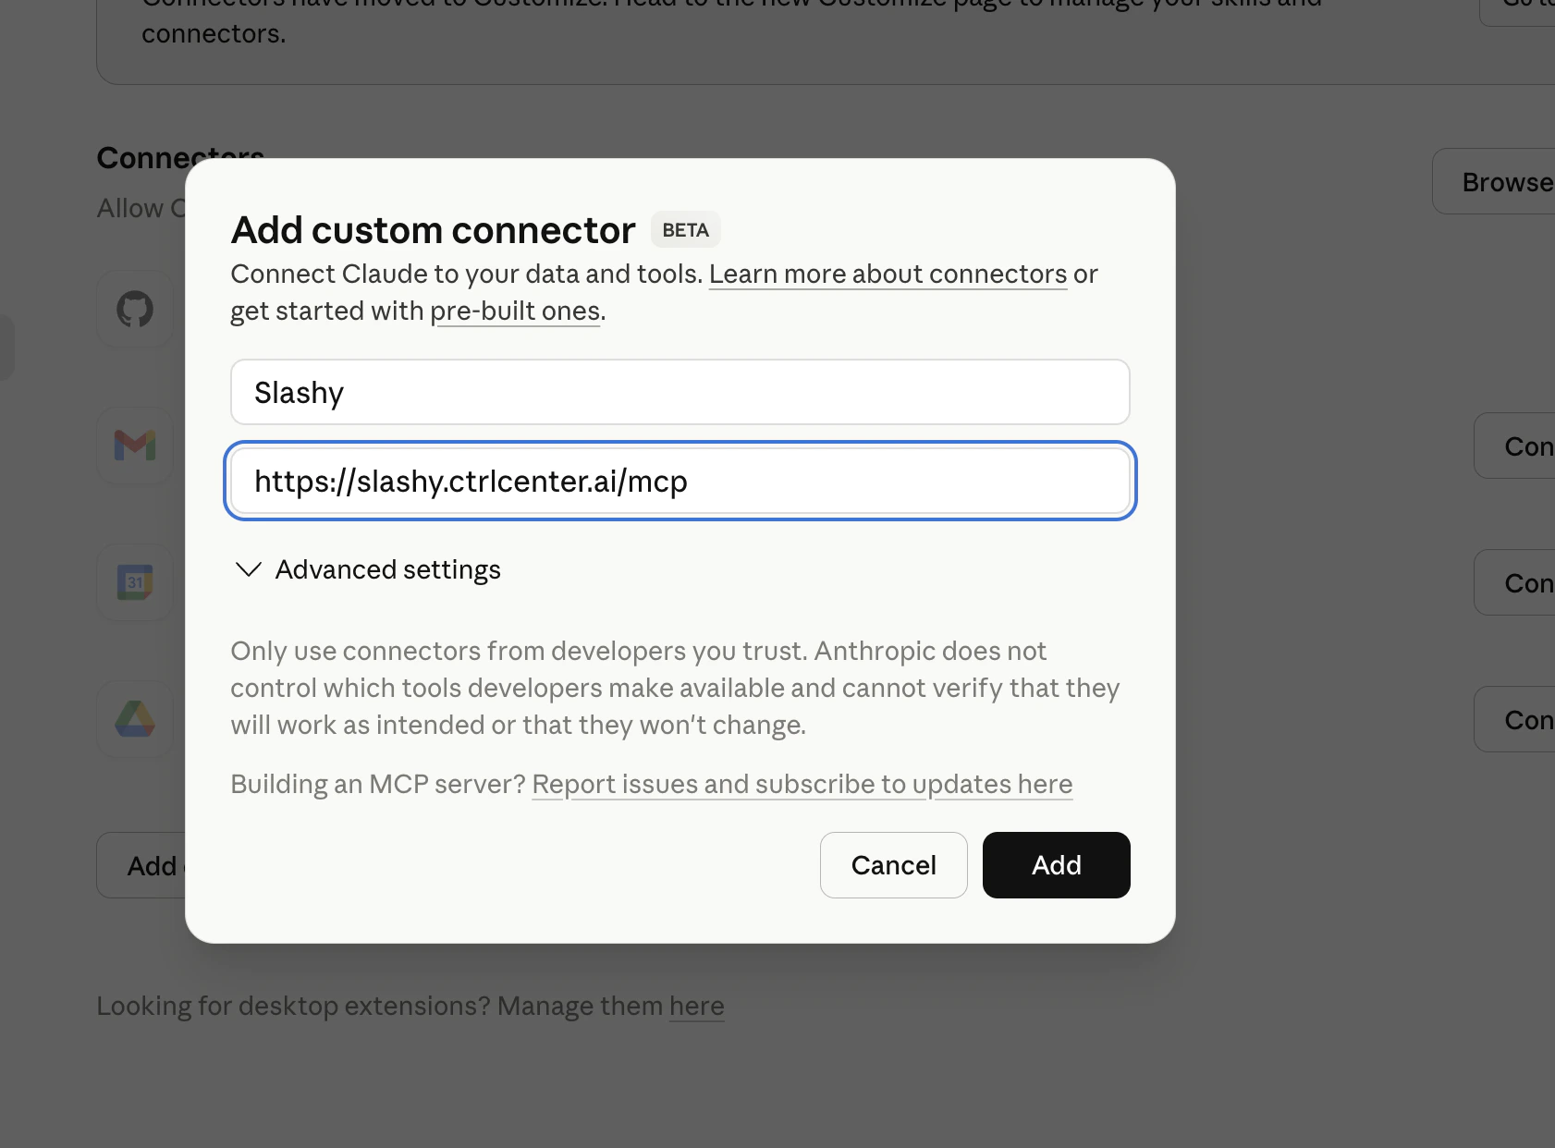
Task: Follow the Report issues and subscribe link
Action: pos(802,784)
